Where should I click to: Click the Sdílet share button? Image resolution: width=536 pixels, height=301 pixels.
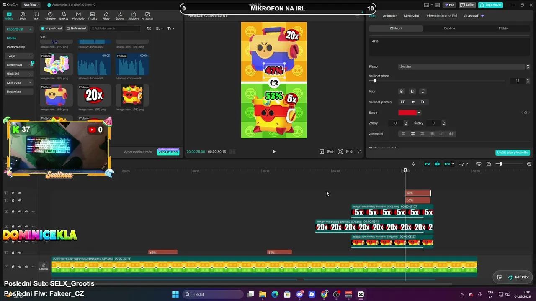(x=467, y=5)
